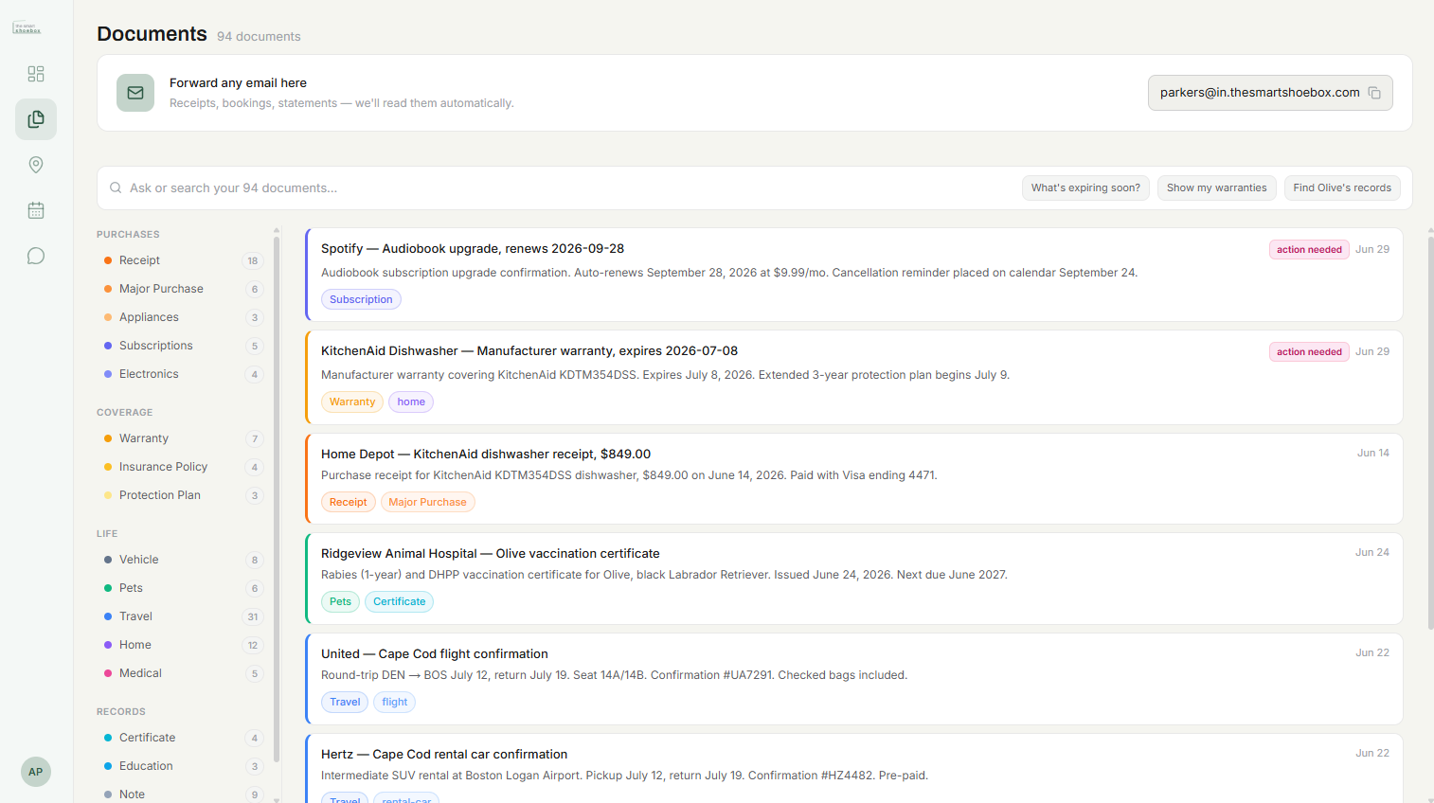Select the Documents sidebar icon
This screenshot has width=1434, height=803.
36,119
